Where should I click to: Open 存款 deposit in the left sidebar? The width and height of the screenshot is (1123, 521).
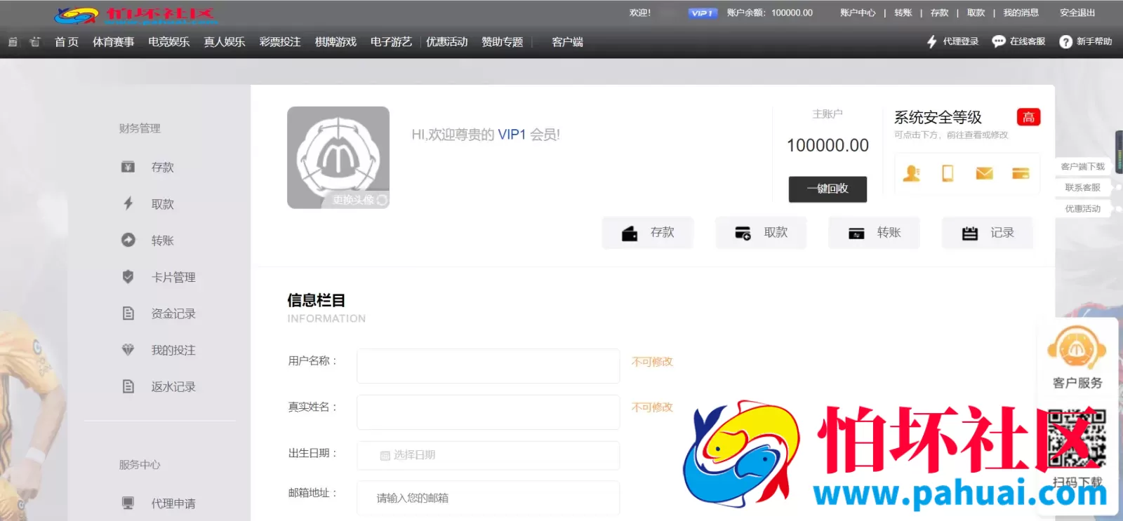pyautogui.click(x=148, y=167)
